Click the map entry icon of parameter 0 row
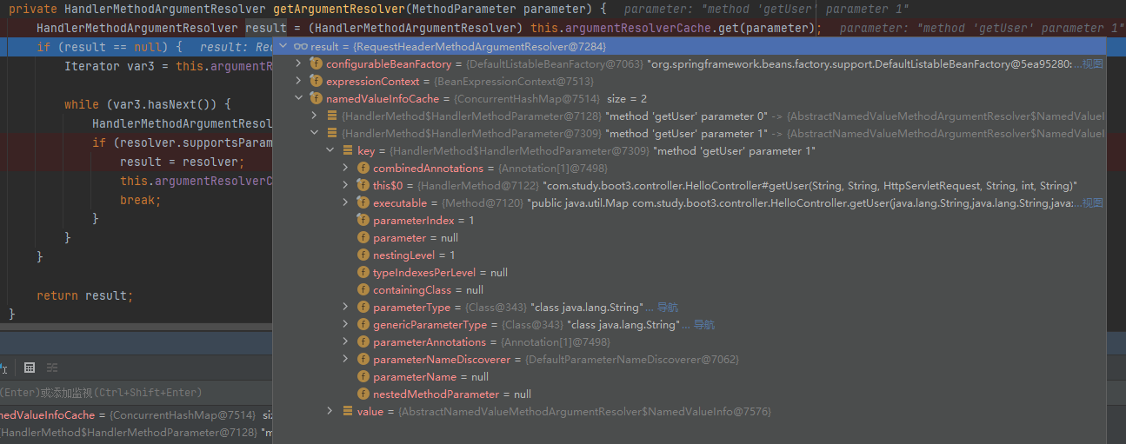This screenshot has height=444, width=1126. (332, 116)
